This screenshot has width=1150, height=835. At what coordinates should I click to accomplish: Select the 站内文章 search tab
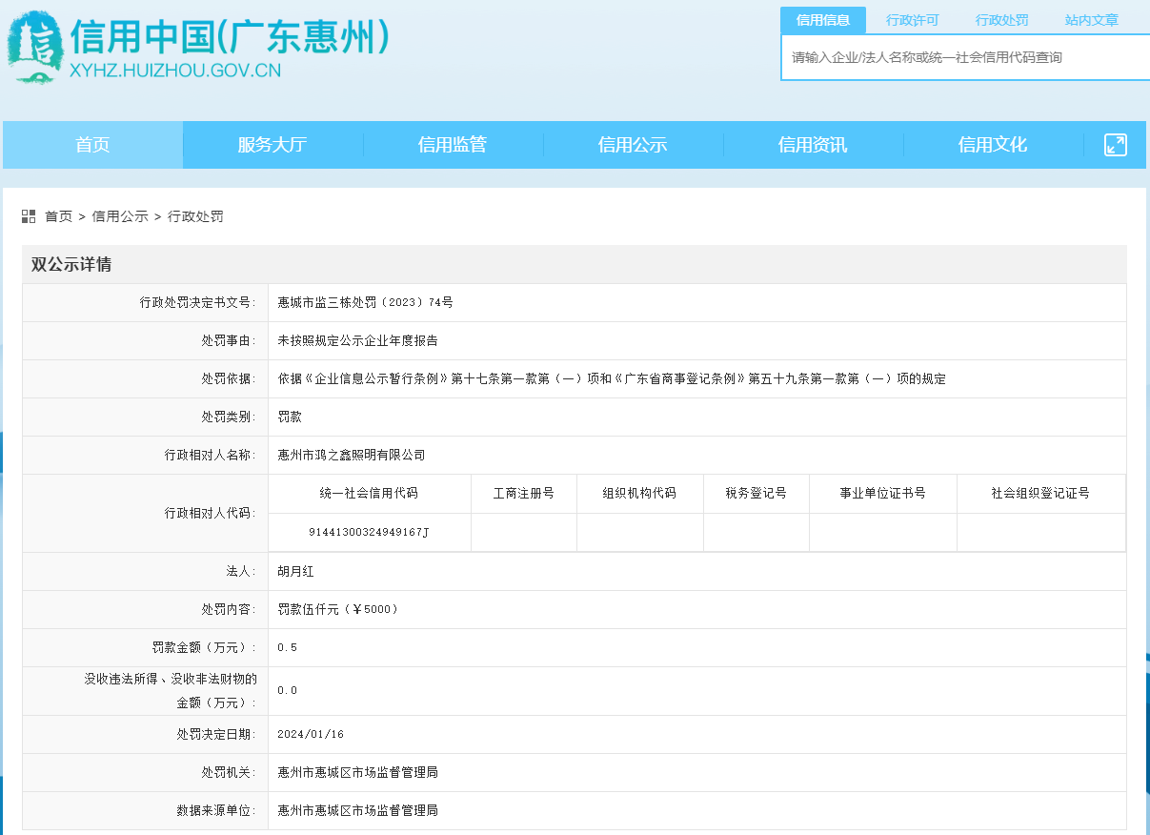click(x=1091, y=20)
